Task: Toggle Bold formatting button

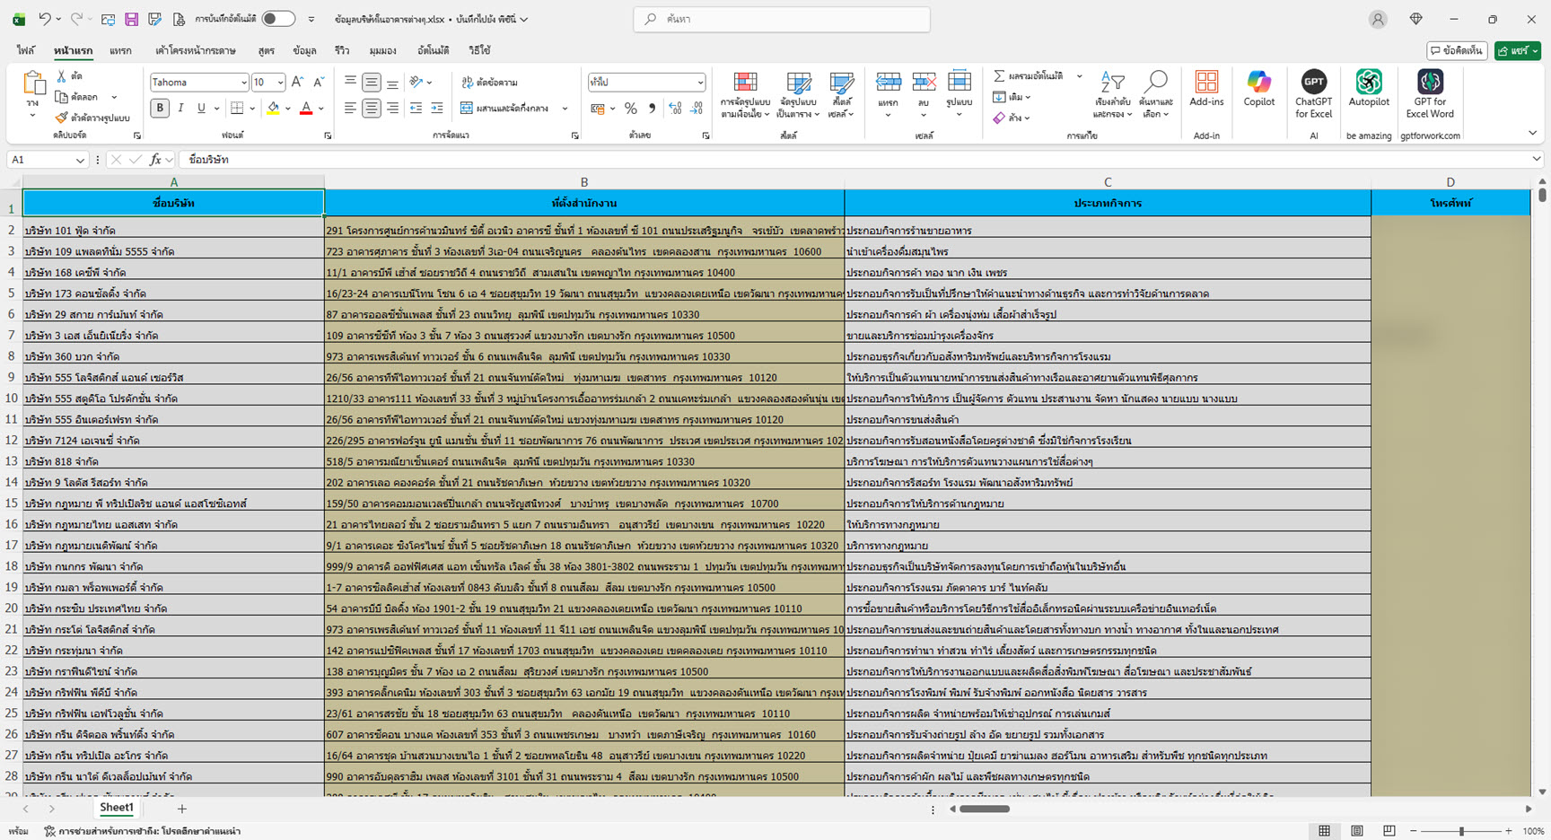Action: 160,109
